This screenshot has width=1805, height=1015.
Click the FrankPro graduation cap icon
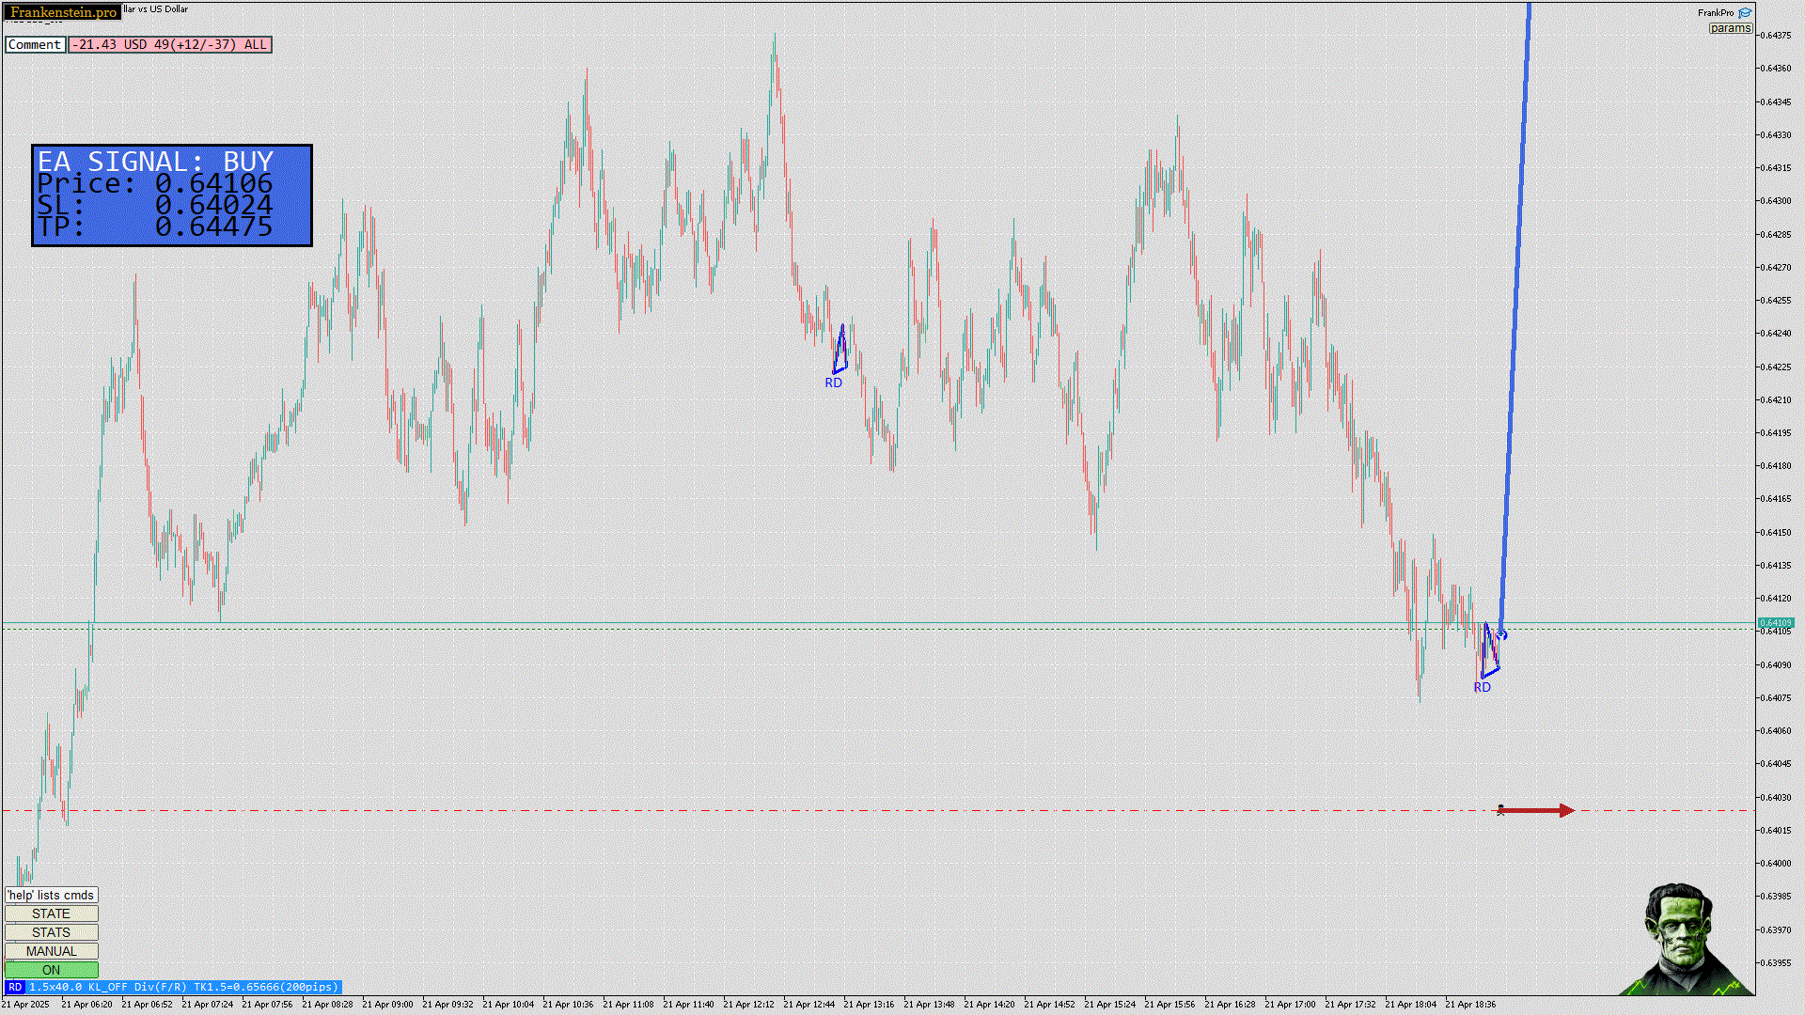click(1745, 13)
